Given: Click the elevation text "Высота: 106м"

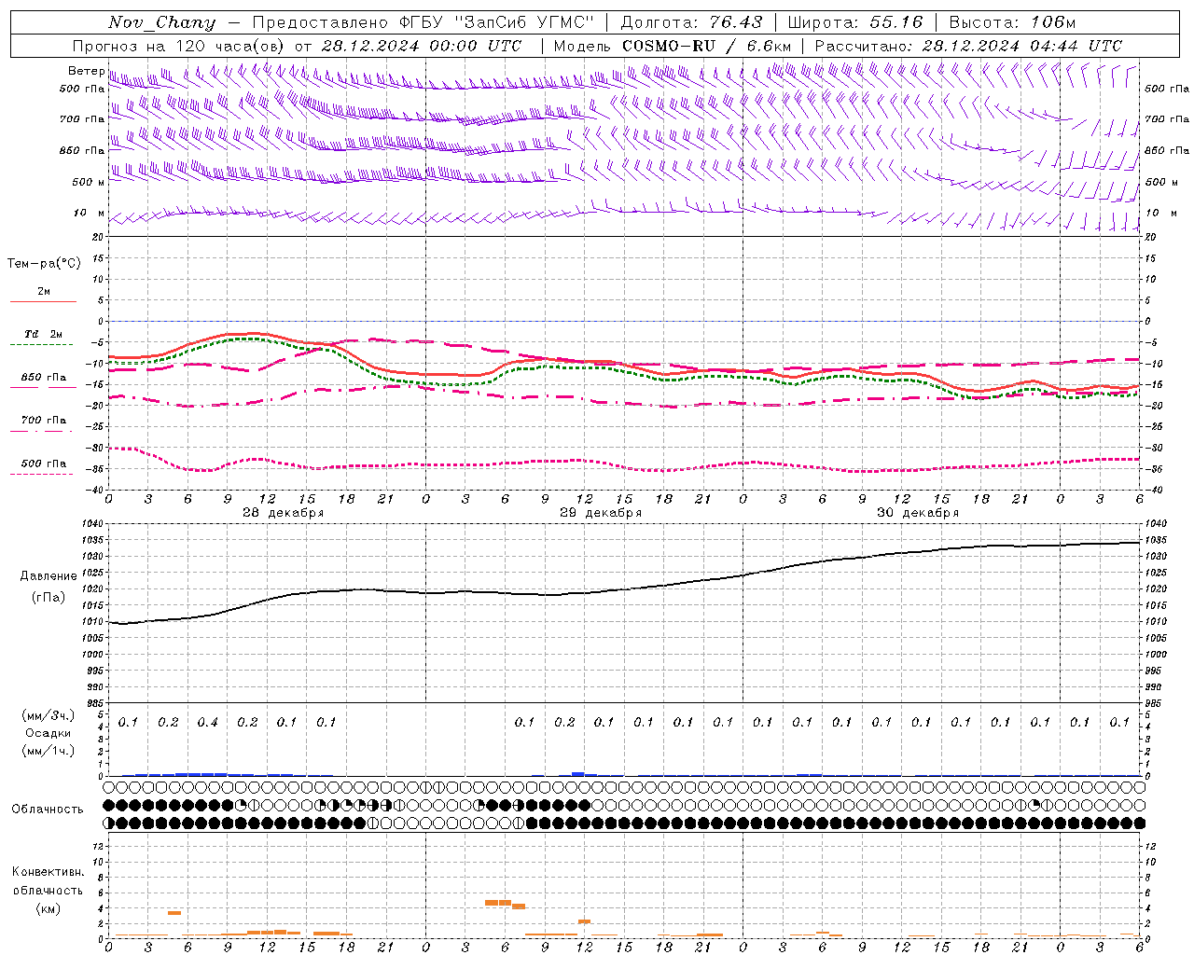Looking at the screenshot, I should (x=1012, y=22).
